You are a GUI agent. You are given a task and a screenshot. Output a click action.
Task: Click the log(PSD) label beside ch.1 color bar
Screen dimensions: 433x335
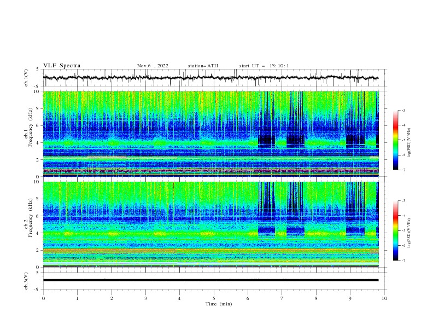coord(409,143)
